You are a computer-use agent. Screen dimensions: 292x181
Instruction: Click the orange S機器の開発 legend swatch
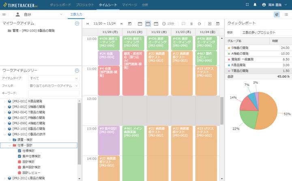(x=229, y=48)
